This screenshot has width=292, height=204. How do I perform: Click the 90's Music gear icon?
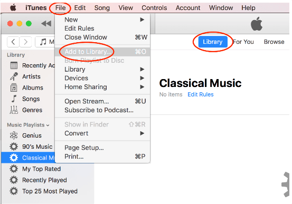[x=14, y=147]
